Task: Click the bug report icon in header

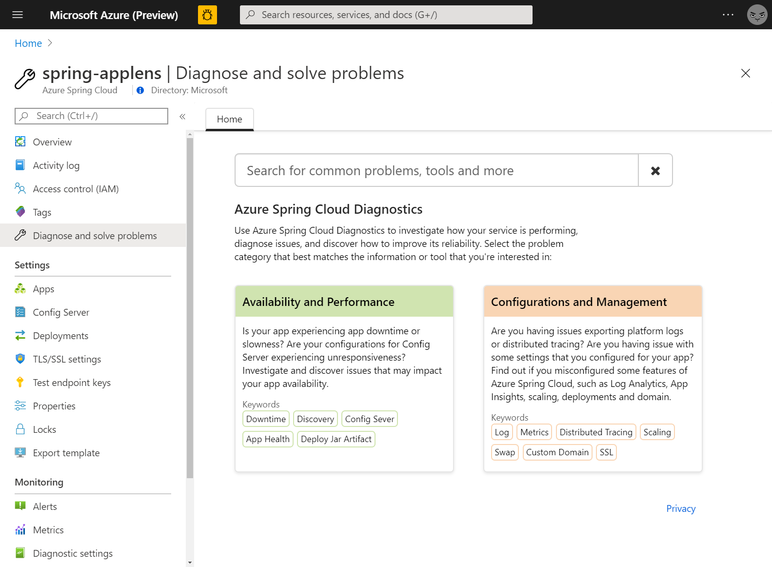Action: 207,15
